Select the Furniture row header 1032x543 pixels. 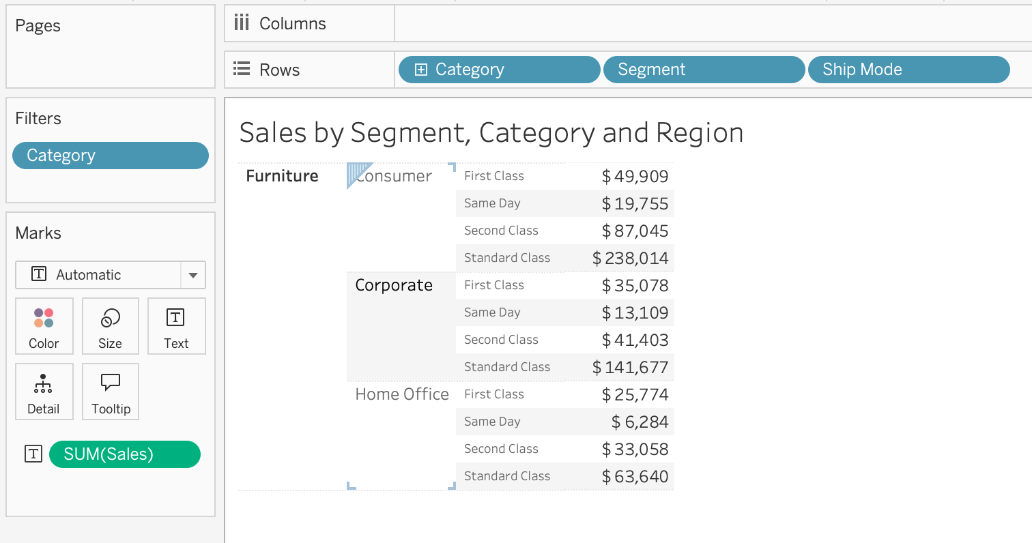point(282,176)
